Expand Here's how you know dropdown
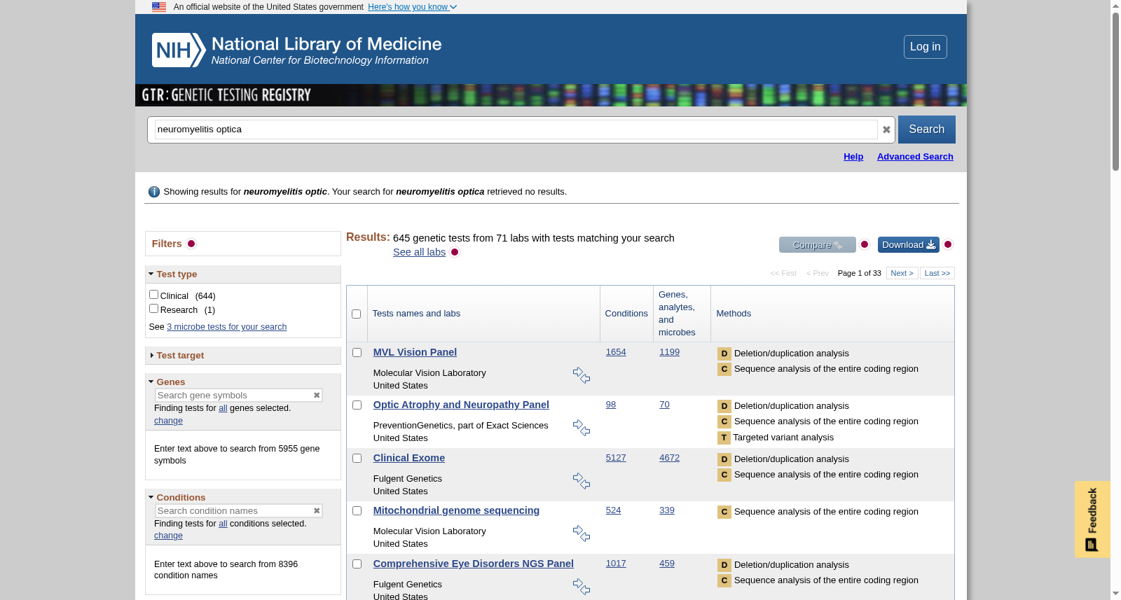The image size is (1121, 600). 412,7
